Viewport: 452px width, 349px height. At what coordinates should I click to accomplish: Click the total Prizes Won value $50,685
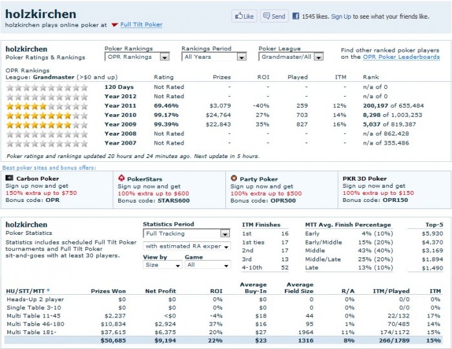tap(113, 341)
